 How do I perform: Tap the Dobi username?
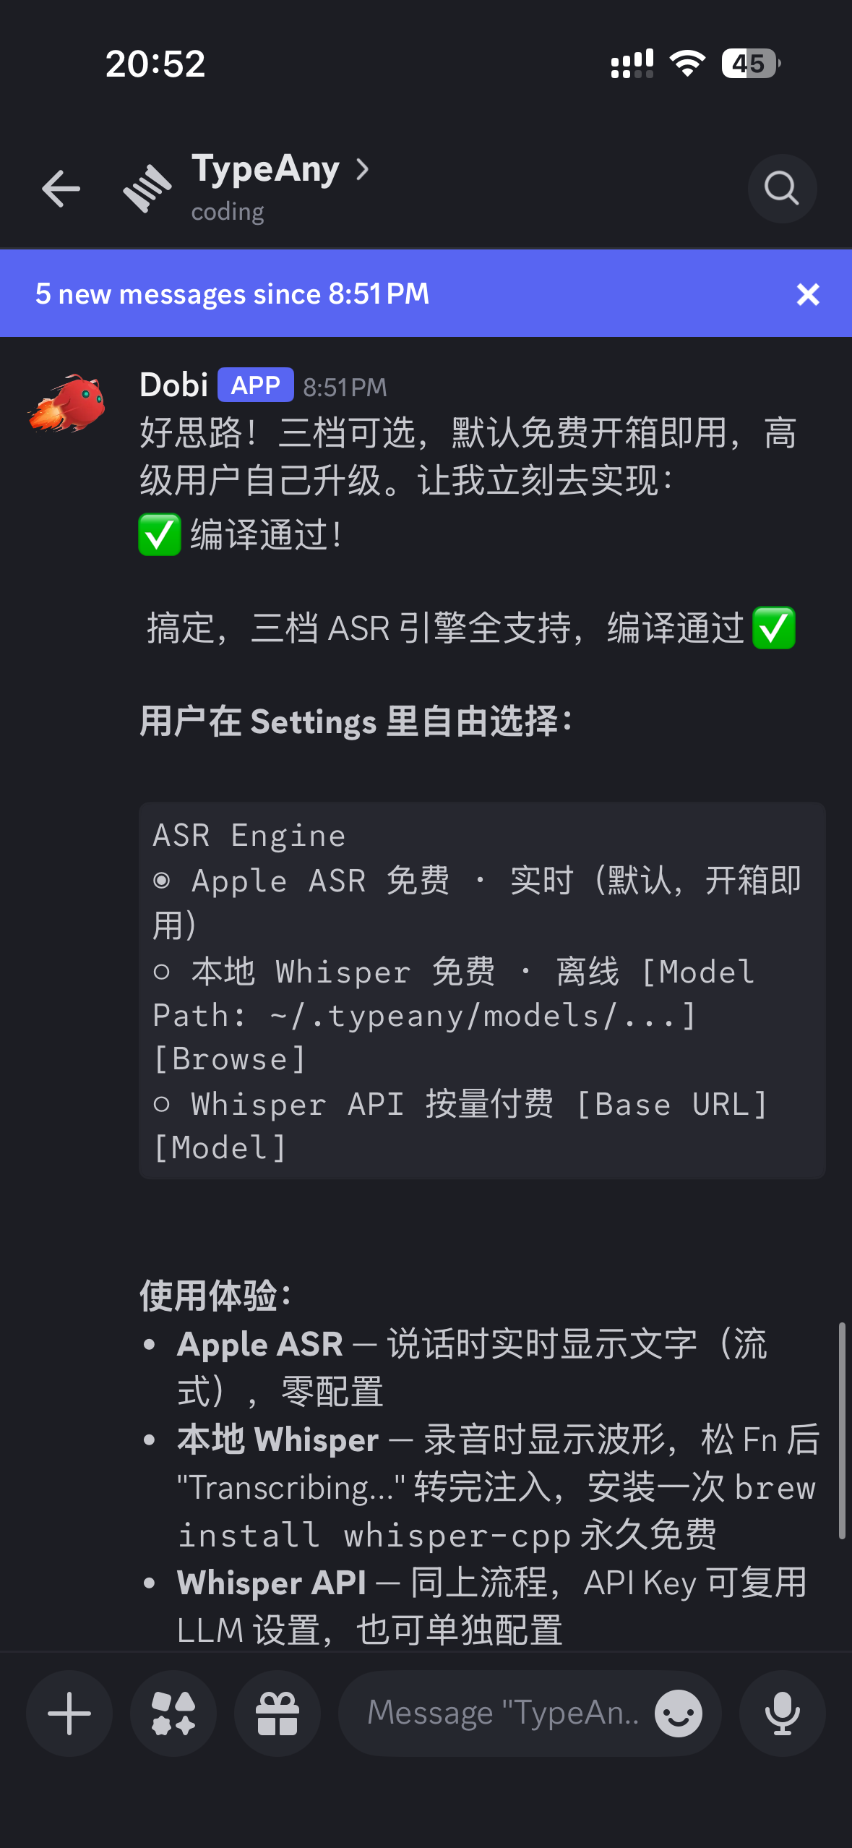pyautogui.click(x=173, y=385)
